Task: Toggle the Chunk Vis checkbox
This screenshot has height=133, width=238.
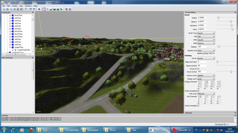Action: (198, 69)
